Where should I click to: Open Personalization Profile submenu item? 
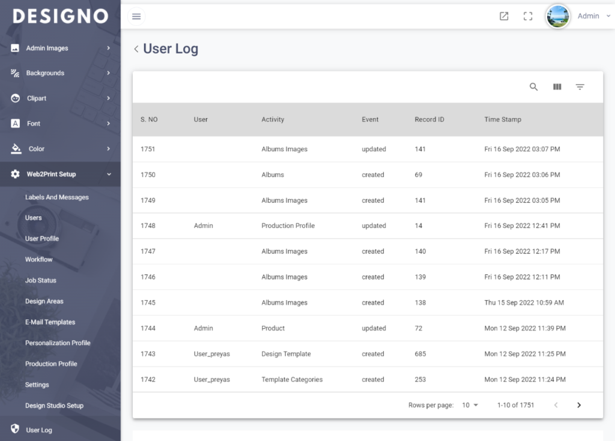[x=58, y=343]
